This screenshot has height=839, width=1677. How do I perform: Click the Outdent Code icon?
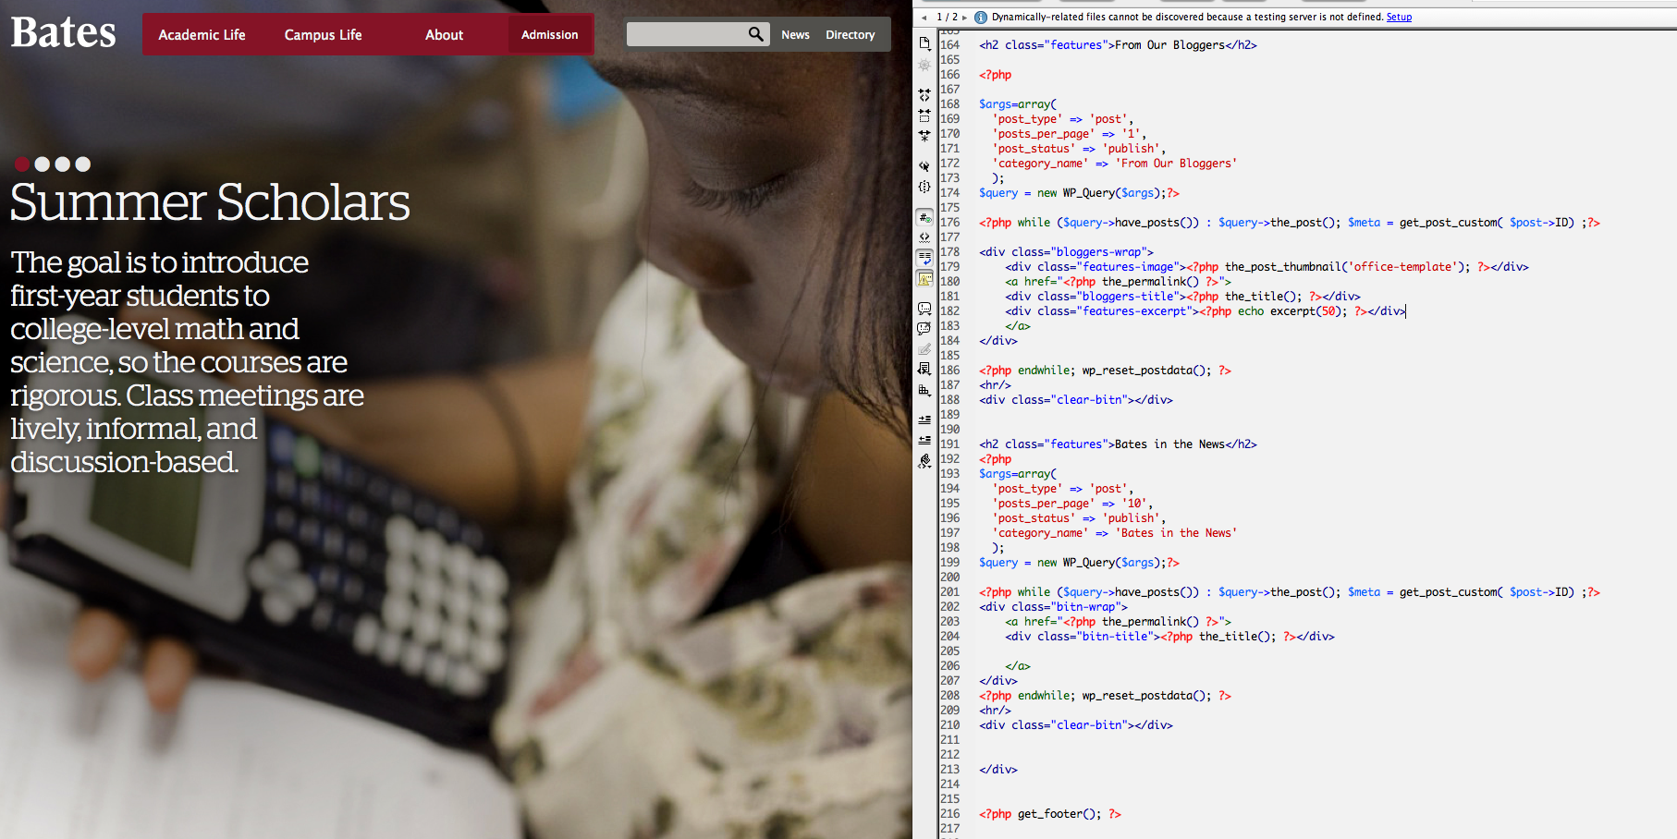[x=924, y=440]
